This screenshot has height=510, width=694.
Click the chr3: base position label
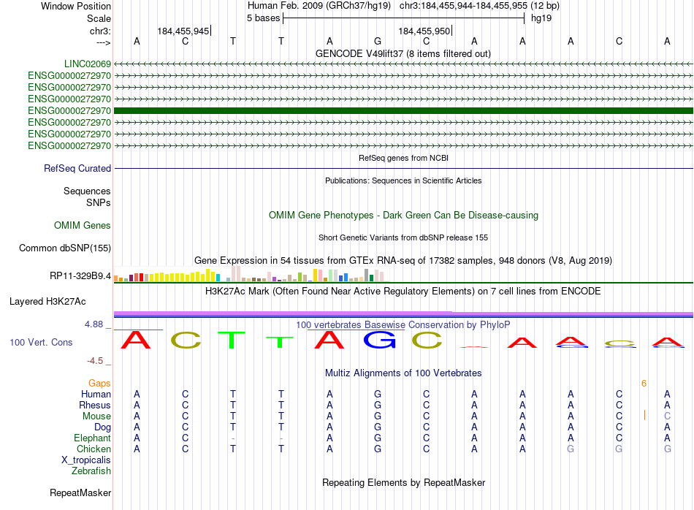pos(100,31)
